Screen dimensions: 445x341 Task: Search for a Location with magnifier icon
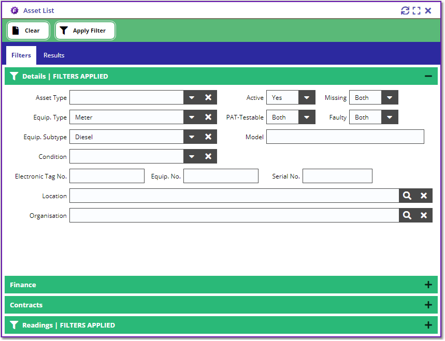(407, 196)
